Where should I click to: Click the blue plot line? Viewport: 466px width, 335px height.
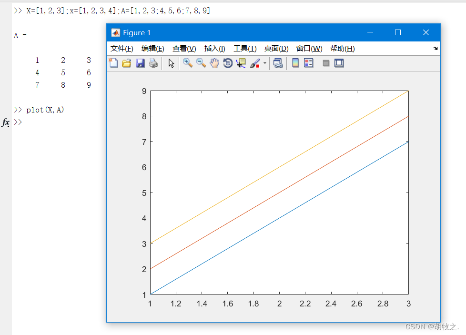tap(279, 218)
